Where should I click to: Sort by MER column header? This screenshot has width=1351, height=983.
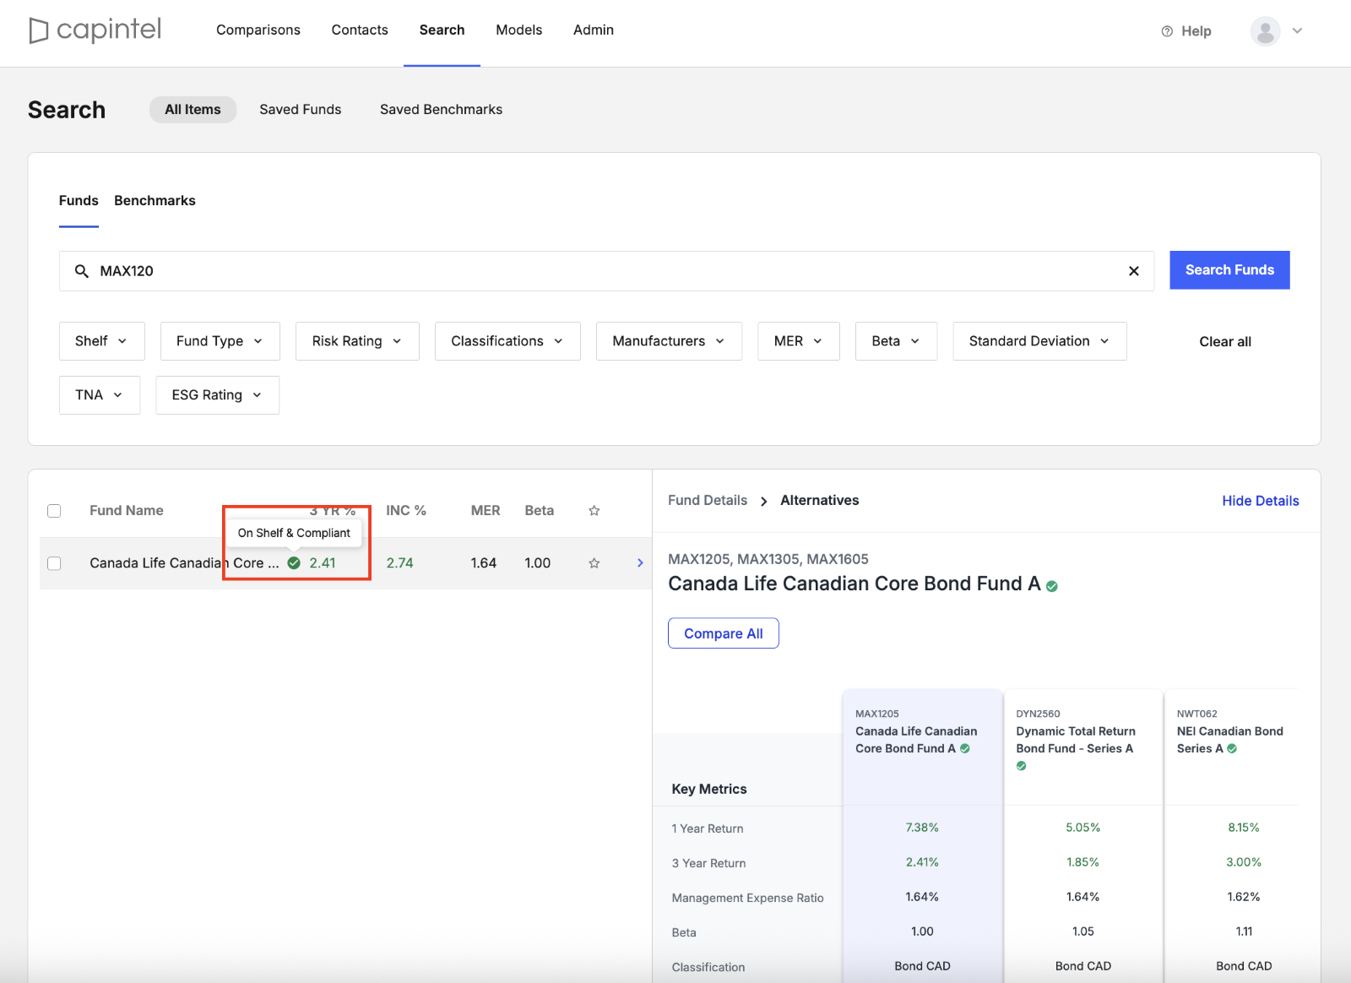click(486, 511)
